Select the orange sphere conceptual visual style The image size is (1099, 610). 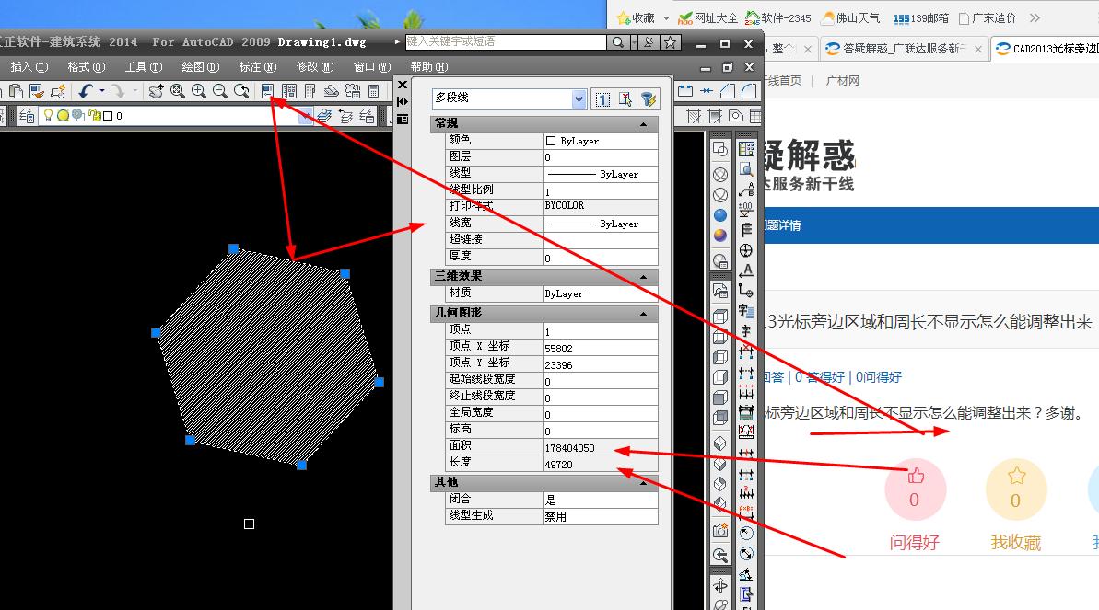tap(719, 236)
